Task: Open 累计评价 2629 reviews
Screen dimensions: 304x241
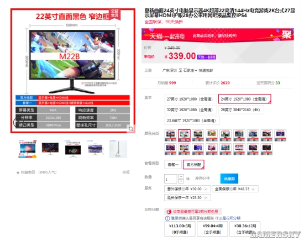Action: [x=217, y=83]
